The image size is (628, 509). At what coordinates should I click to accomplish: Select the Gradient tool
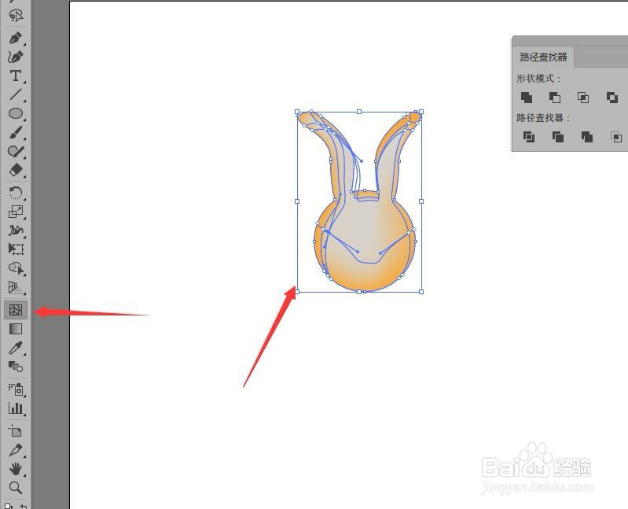[x=16, y=329]
